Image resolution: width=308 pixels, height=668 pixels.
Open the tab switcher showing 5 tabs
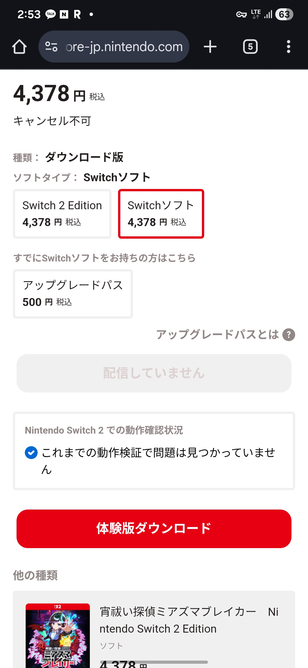click(250, 47)
